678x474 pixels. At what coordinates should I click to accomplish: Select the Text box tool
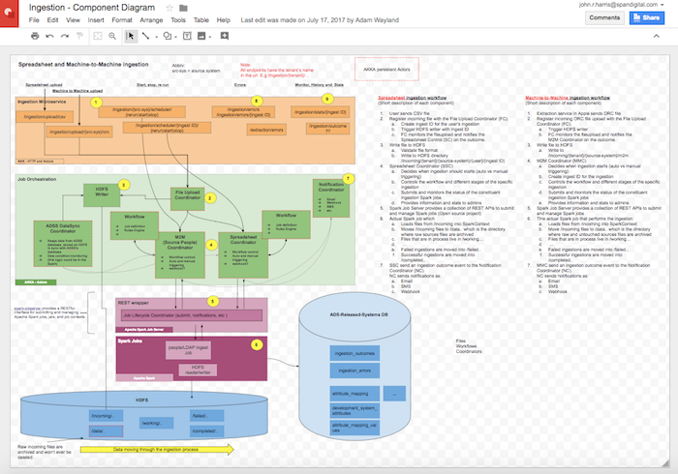coord(187,36)
